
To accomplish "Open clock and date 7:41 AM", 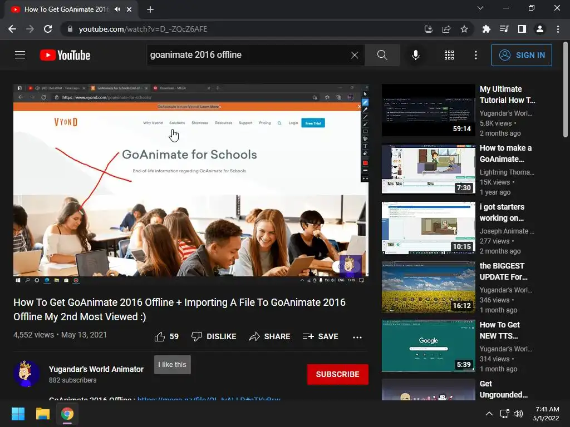I will coord(547,414).
